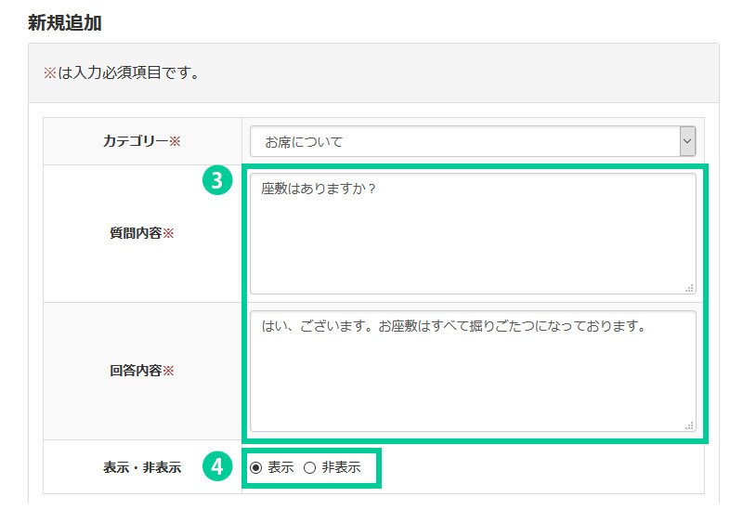Click the カテゴリー field label
743x510 pixels.
click(x=135, y=142)
